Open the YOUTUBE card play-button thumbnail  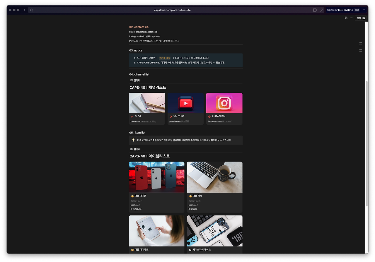pos(186,103)
